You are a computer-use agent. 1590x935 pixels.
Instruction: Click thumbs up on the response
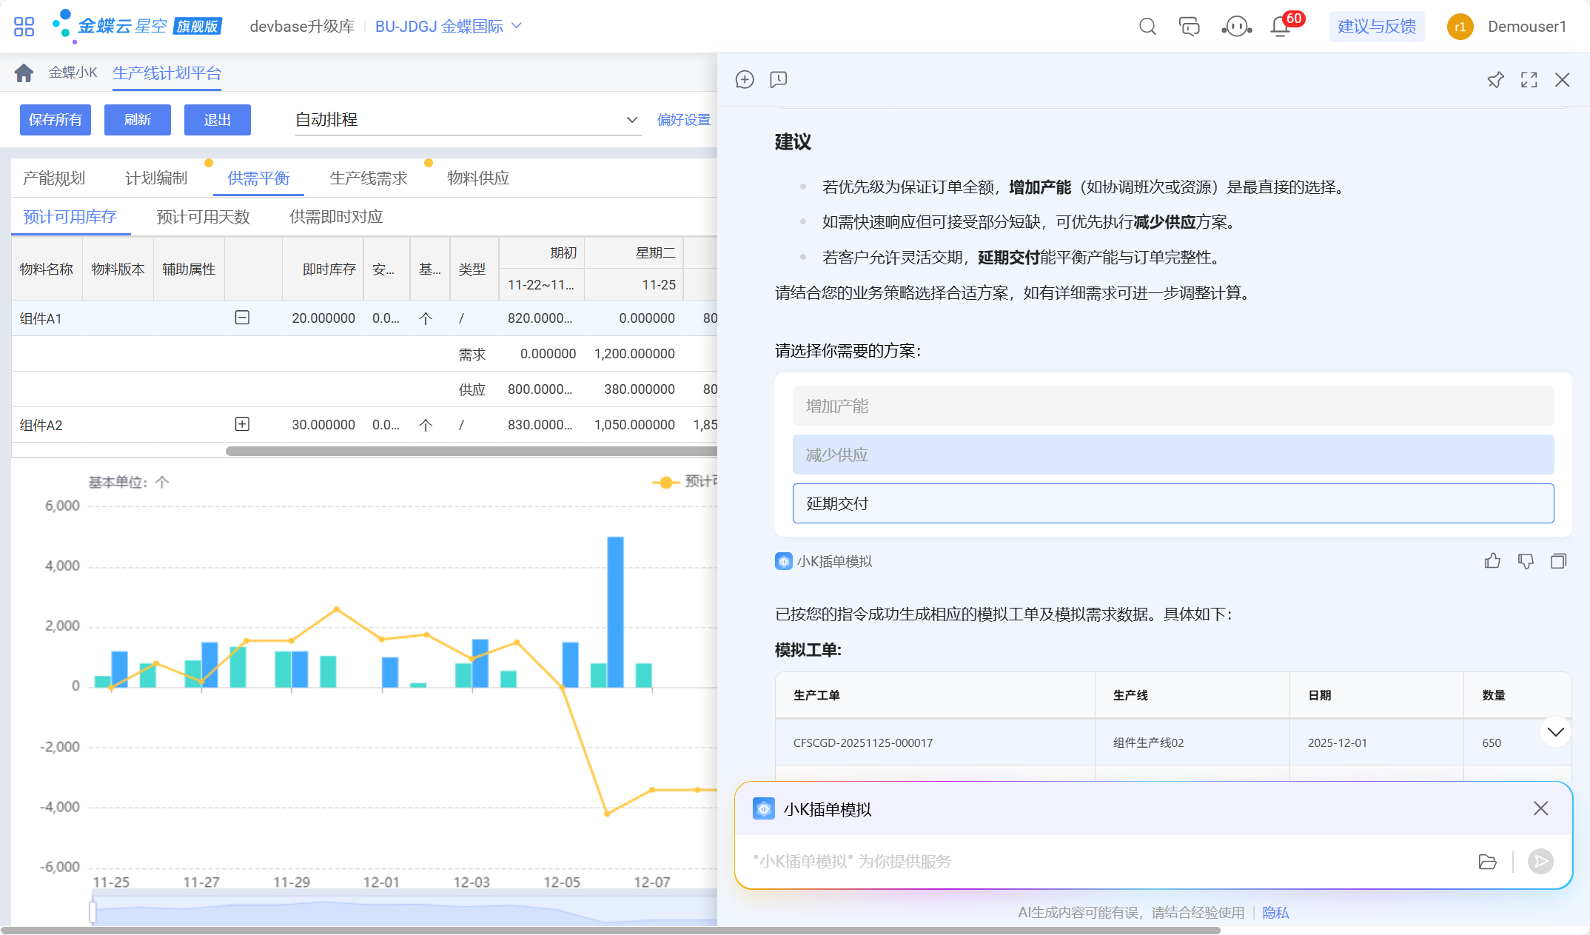click(1492, 561)
